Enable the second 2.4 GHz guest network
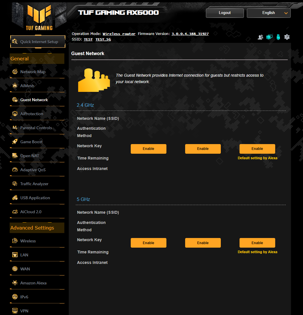The height and width of the screenshot is (315, 303). (x=203, y=149)
